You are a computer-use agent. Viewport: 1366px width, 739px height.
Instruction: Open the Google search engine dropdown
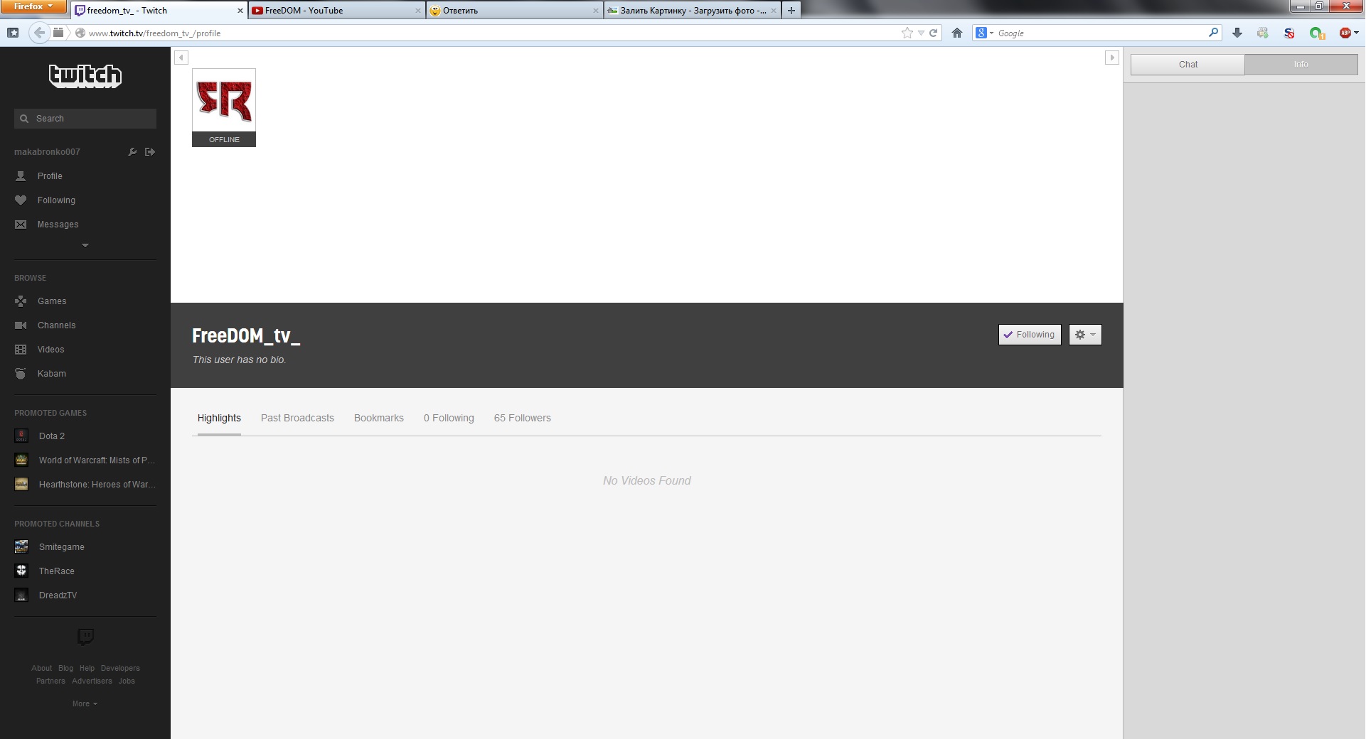[x=984, y=33]
